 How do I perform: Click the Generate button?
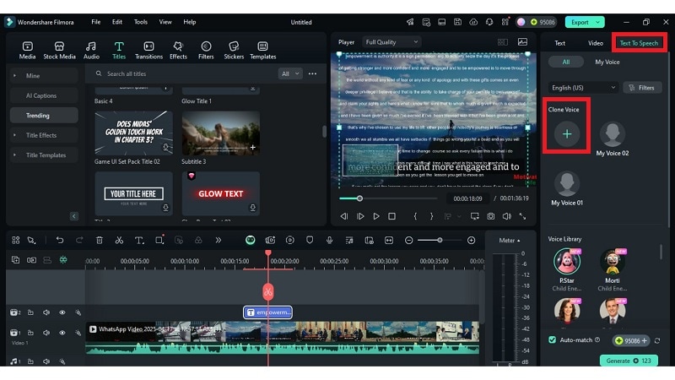629,361
